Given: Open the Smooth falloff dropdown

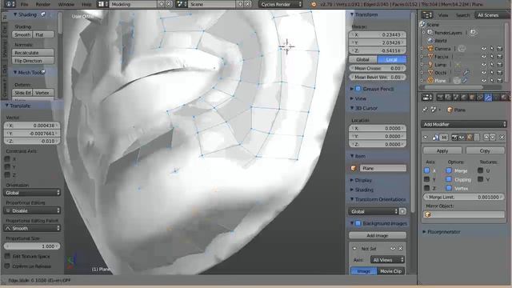Looking at the screenshot, I should [32, 228].
